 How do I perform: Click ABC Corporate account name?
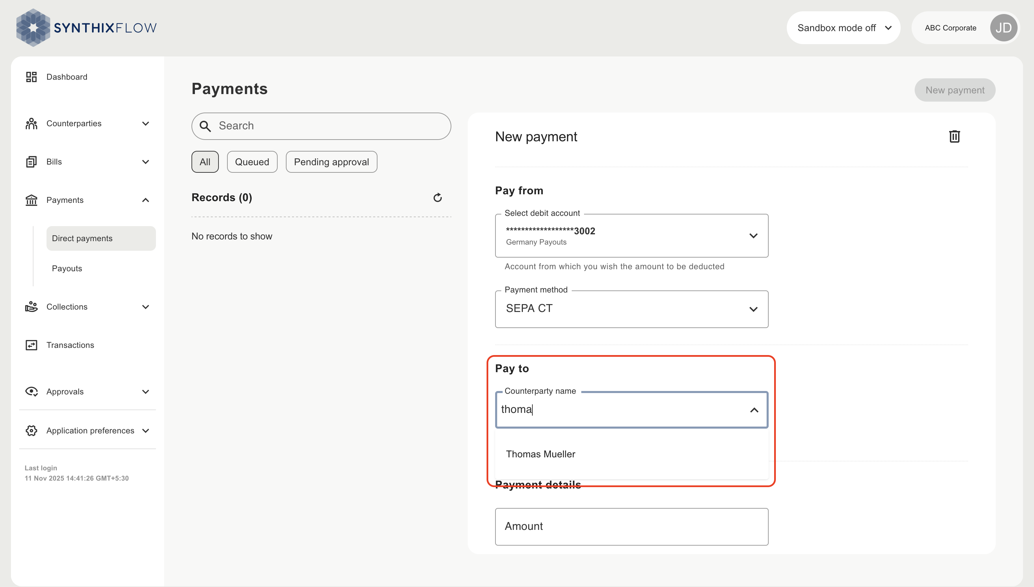950,28
